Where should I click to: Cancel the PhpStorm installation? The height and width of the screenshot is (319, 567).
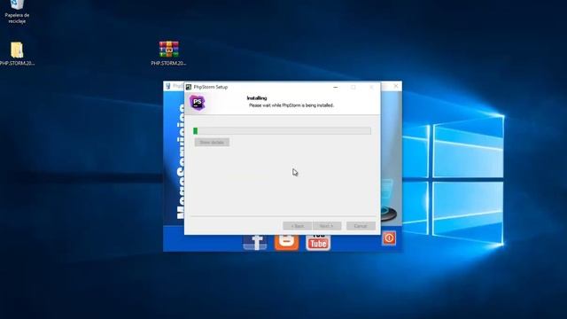361,226
